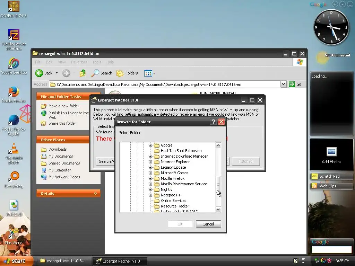
Task: Open Downloads in Other Places
Action: [x=57, y=149]
